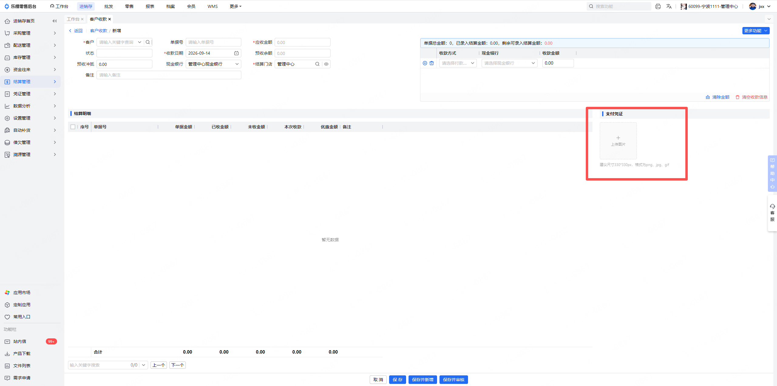Open the help center side panel

coord(772,174)
